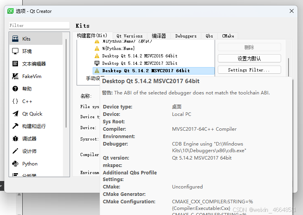Select the FakeVim icon in sidebar
This screenshot has height=215, width=303.
coord(15,76)
